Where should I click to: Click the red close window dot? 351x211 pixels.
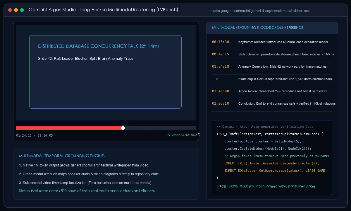click(10, 10)
